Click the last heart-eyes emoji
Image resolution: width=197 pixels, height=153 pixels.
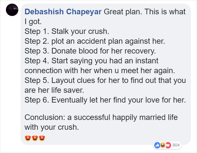[42, 138]
